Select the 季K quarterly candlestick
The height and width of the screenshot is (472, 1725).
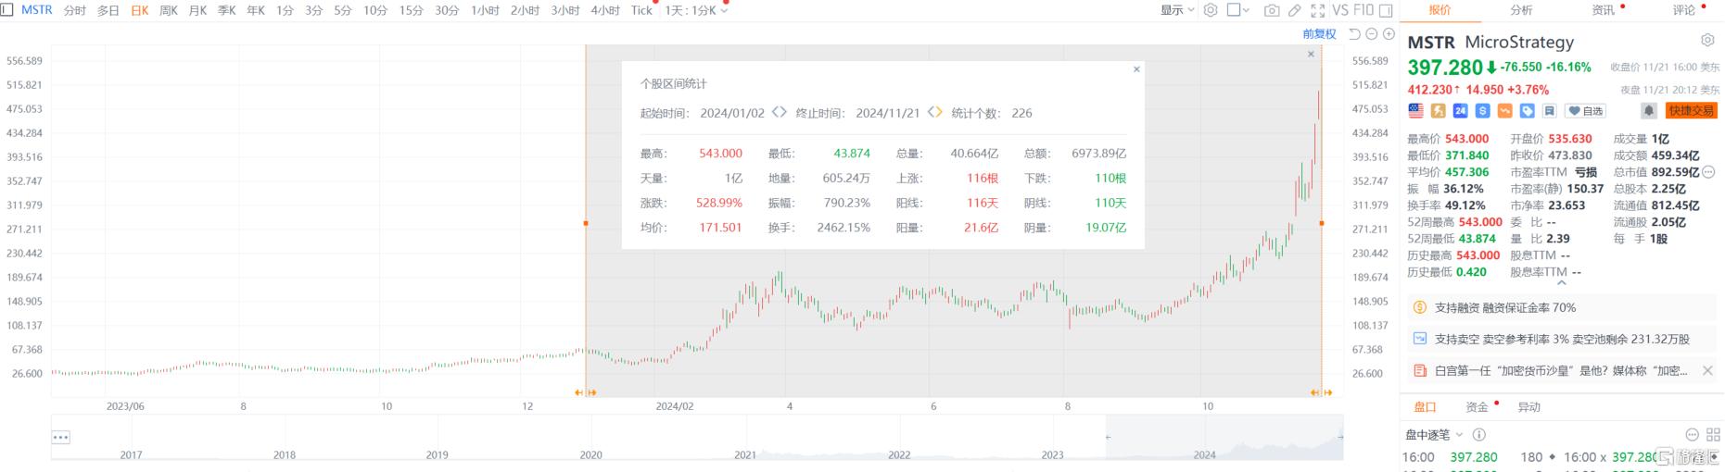227,10
